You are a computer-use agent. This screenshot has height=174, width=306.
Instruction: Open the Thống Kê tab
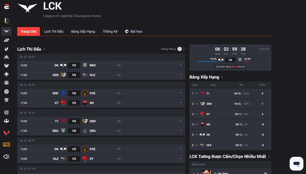point(110,31)
